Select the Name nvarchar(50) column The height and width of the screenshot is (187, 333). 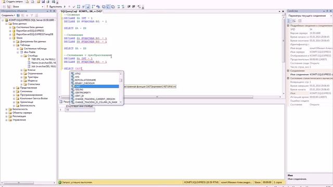(44, 63)
